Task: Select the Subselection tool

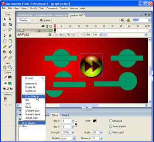Action: click(x=10, y=19)
